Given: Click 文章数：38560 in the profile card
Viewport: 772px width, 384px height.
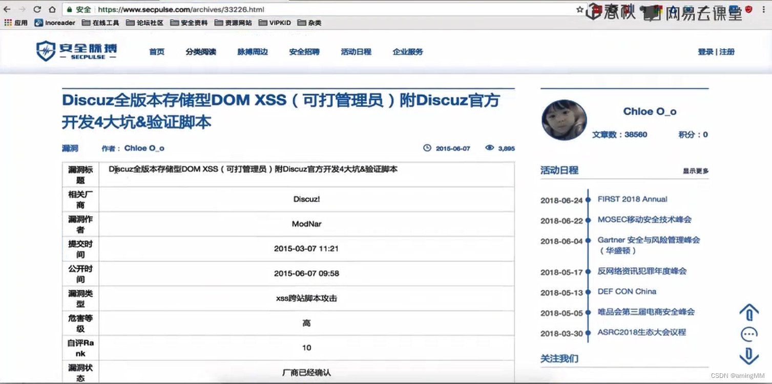Looking at the screenshot, I should coord(620,135).
